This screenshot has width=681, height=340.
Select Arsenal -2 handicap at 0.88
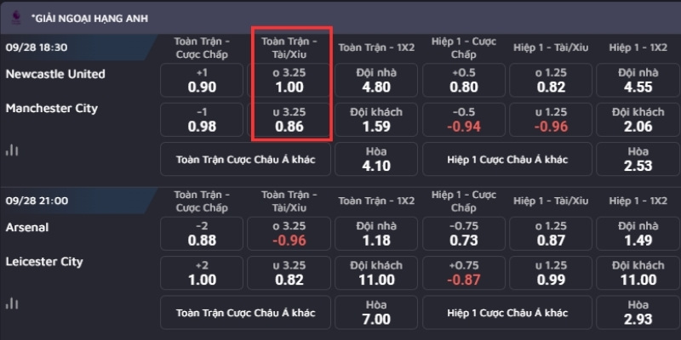point(202,234)
